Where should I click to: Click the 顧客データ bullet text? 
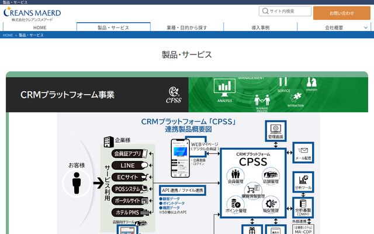[169, 199]
